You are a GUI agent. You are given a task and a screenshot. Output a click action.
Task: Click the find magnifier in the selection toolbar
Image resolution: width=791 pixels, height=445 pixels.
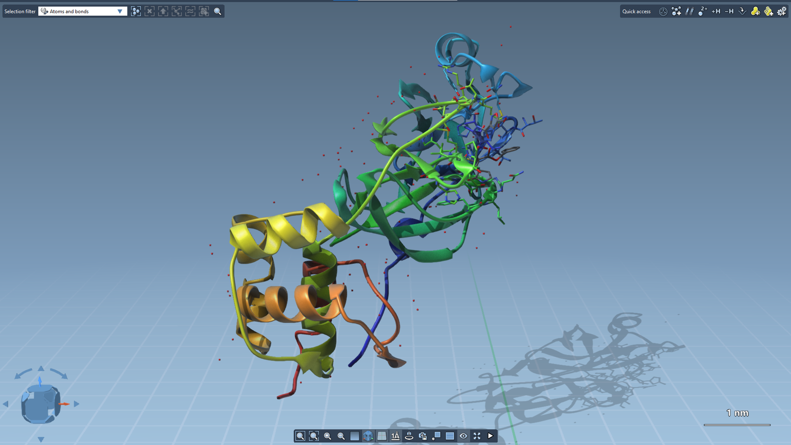tap(218, 12)
